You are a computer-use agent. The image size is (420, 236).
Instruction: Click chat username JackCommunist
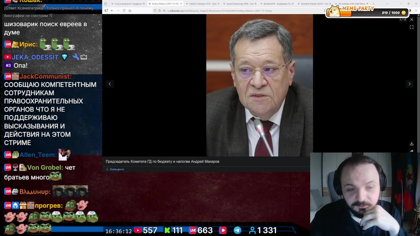(45, 76)
